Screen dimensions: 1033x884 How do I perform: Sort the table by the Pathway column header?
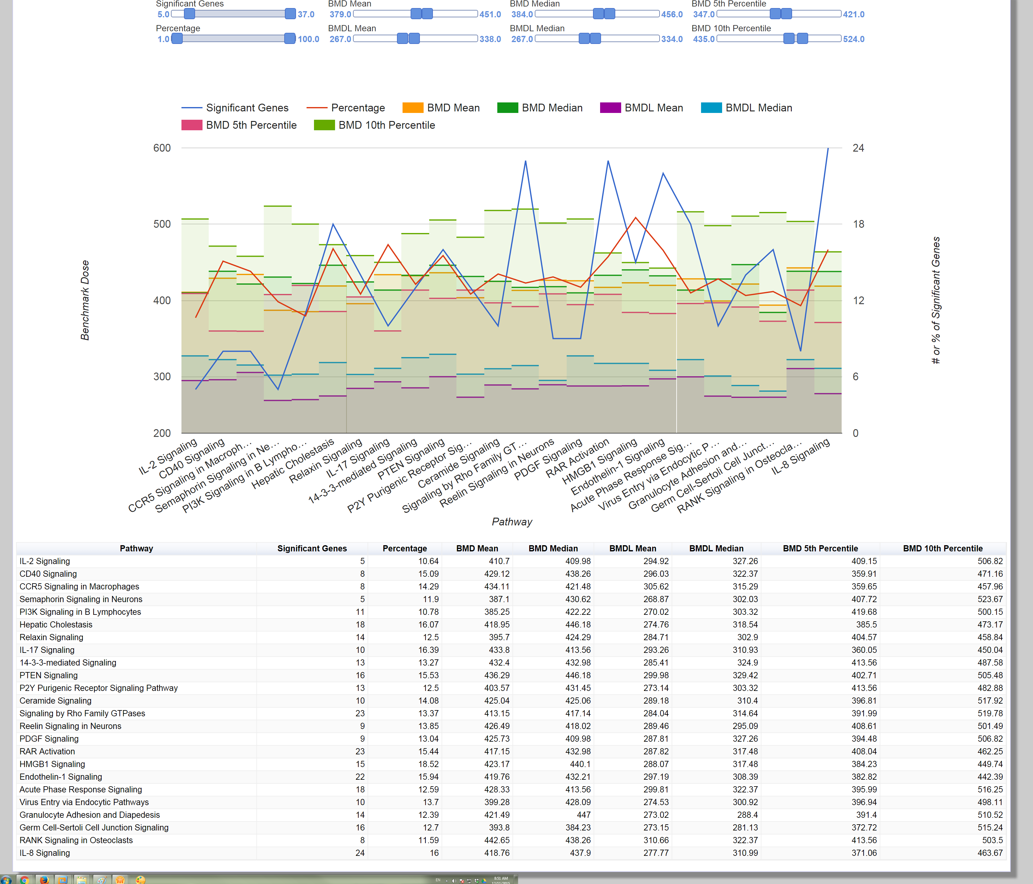[x=137, y=548]
